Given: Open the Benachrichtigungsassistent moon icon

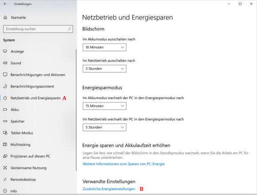Looking at the screenshot, I should point(5,86).
